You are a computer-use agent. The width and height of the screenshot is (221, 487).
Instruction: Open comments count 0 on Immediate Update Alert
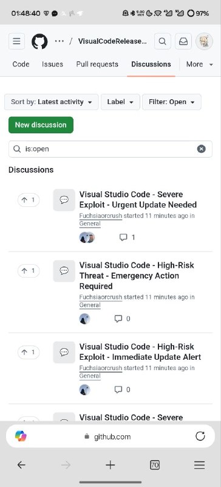point(123,390)
